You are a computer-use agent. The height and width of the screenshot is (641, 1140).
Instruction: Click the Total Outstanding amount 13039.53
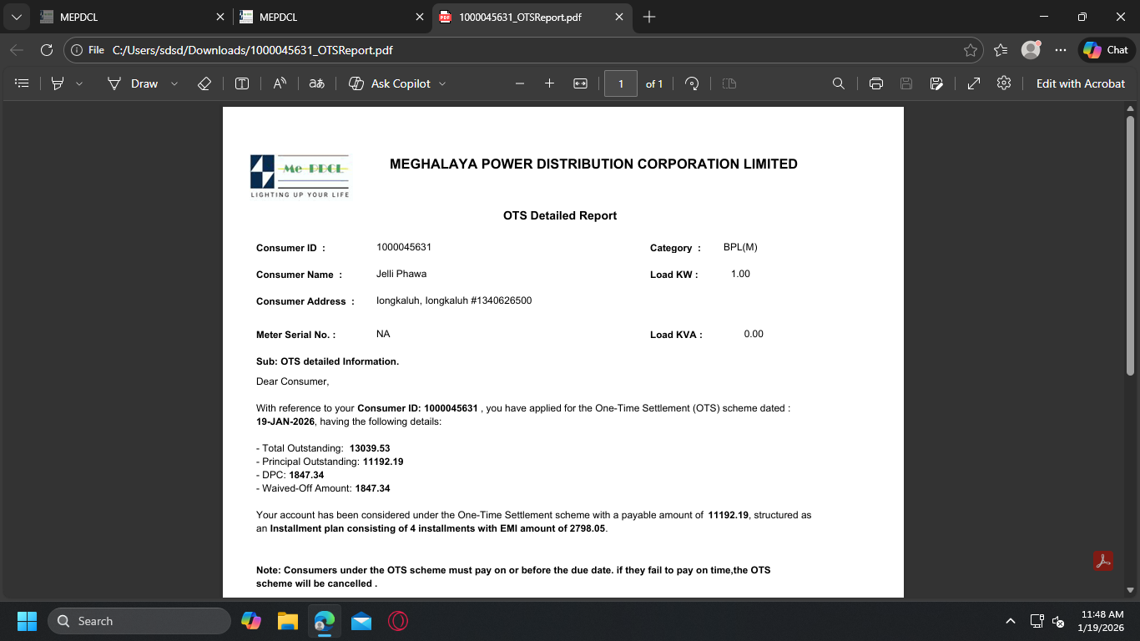point(370,448)
